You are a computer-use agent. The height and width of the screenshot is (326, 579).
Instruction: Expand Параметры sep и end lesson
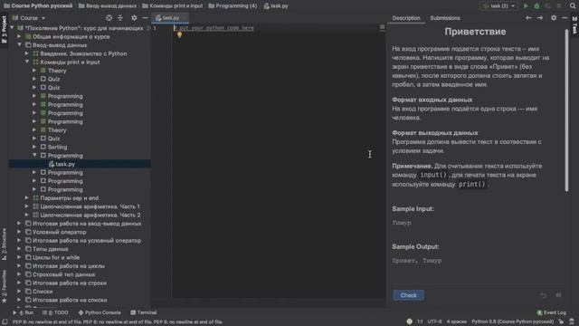(27, 198)
